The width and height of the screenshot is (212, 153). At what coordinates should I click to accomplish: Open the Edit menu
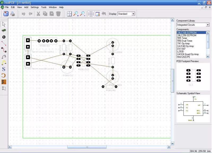[13, 7]
